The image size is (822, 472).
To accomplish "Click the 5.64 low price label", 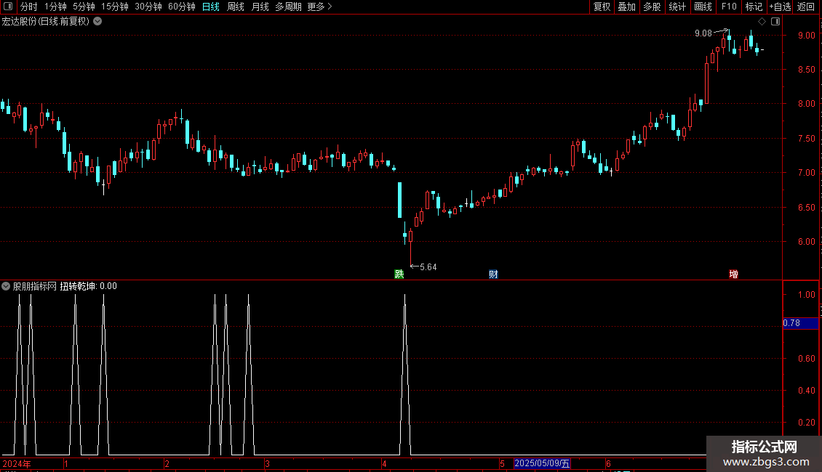I will pos(428,267).
